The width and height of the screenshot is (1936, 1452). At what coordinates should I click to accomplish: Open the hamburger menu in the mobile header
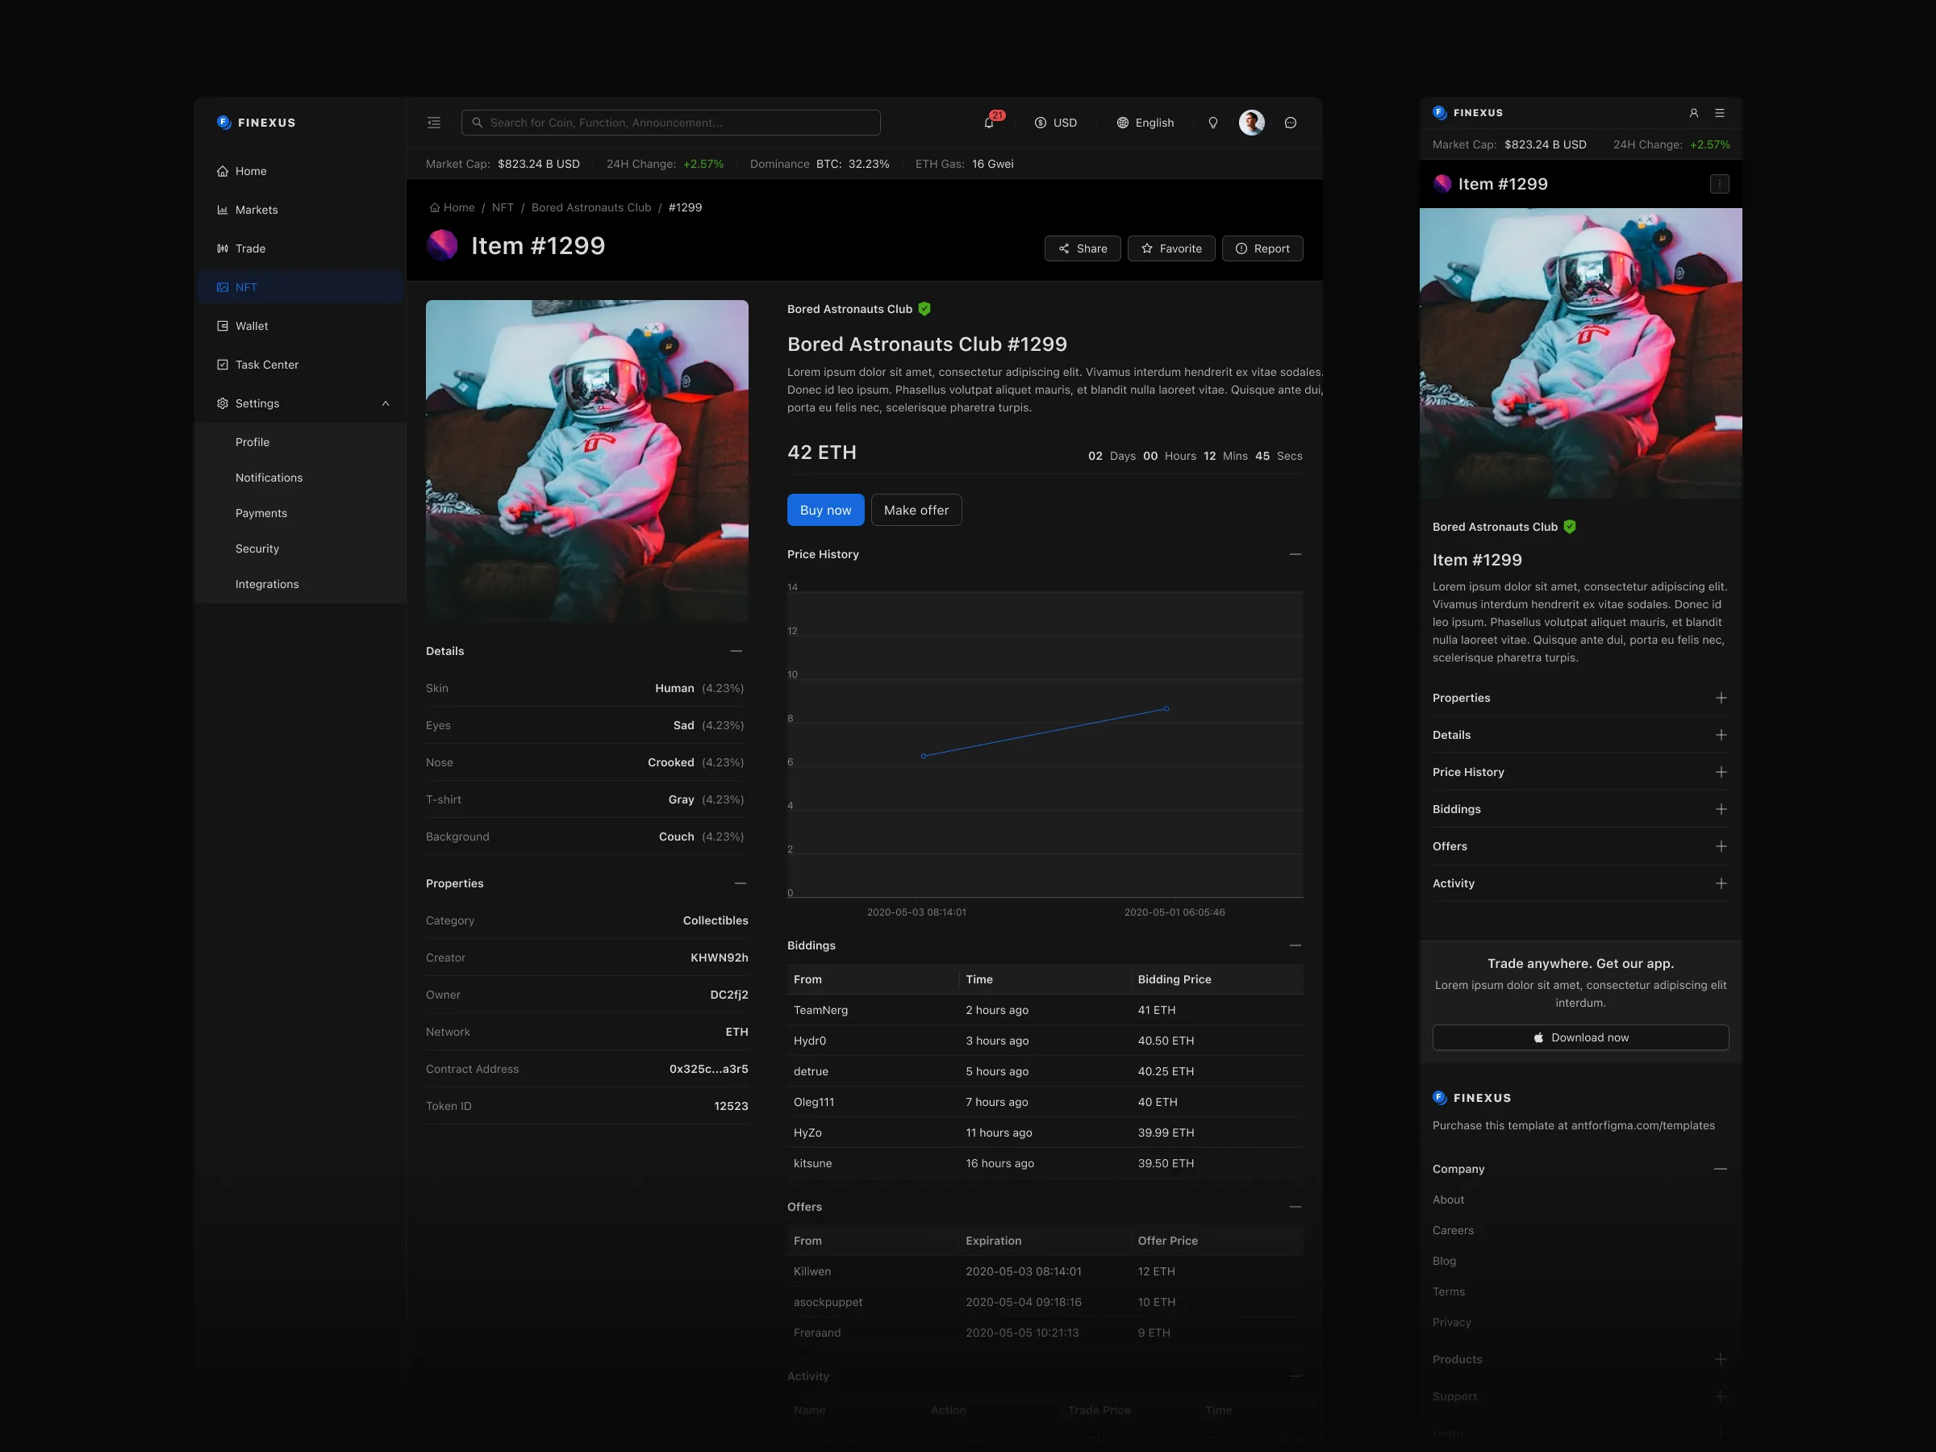pos(1720,112)
